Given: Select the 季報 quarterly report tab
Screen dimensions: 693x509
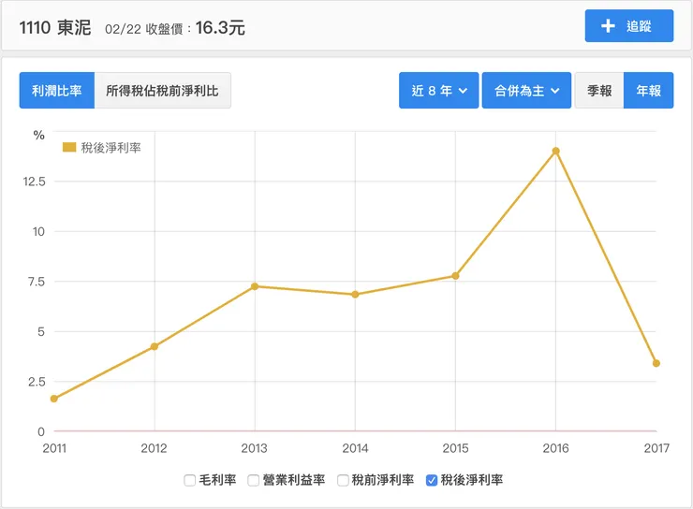Looking at the screenshot, I should (x=599, y=91).
